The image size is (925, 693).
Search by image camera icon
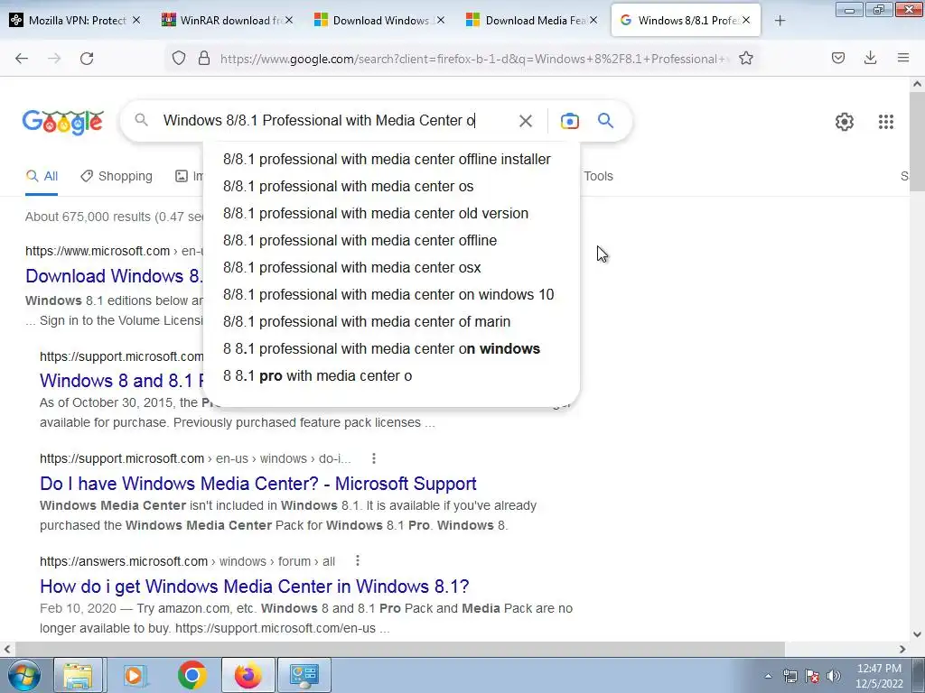(569, 121)
